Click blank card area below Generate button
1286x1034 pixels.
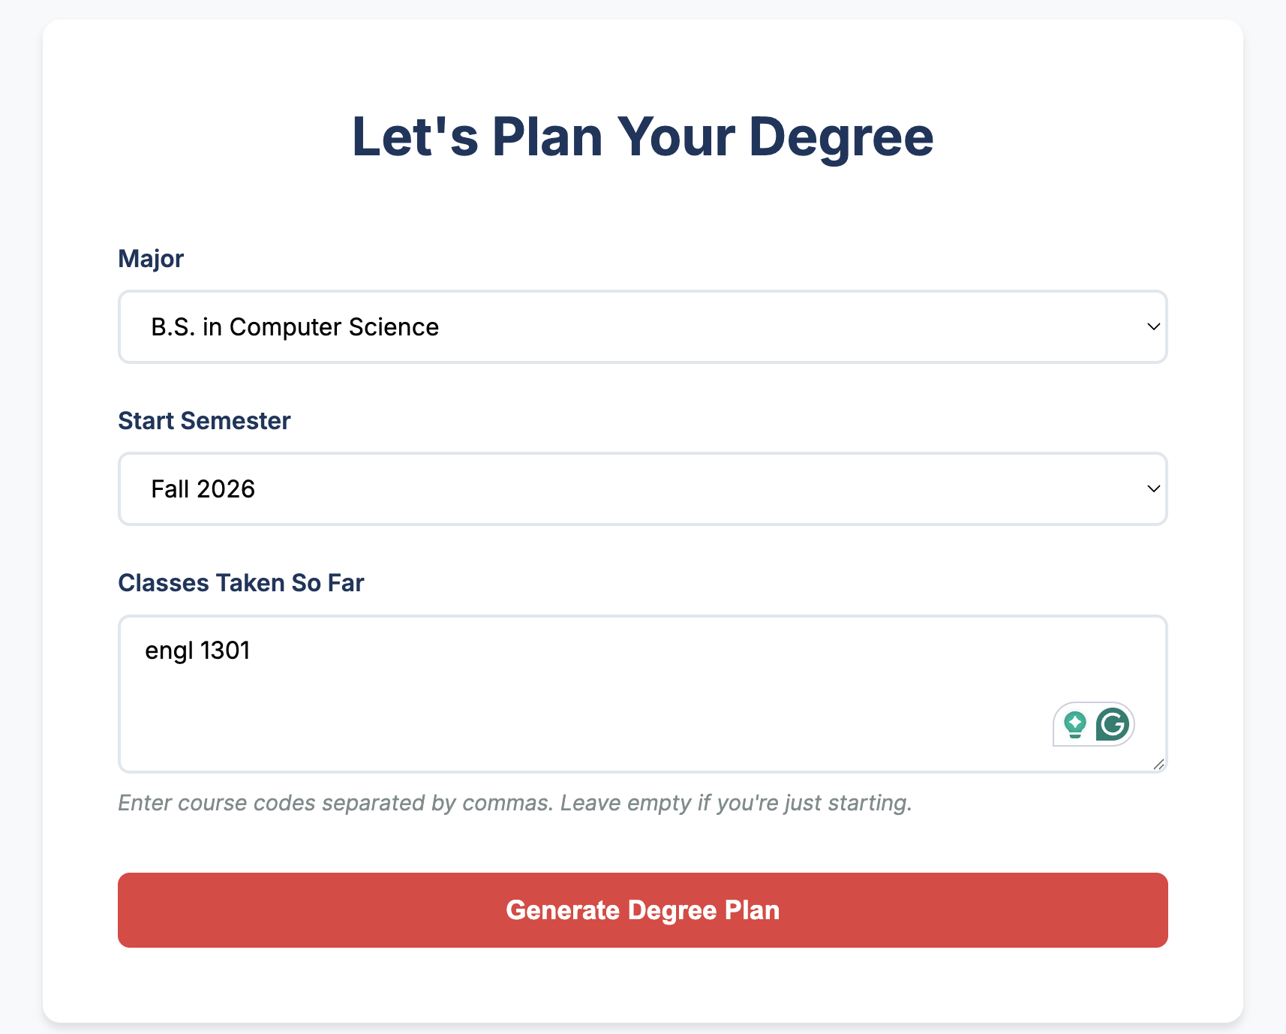(x=642, y=987)
